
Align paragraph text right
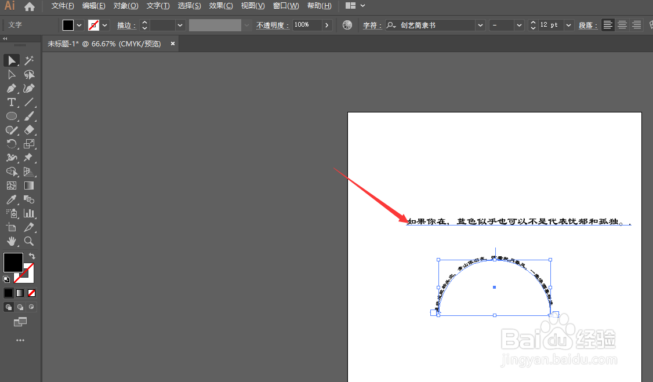(636, 25)
